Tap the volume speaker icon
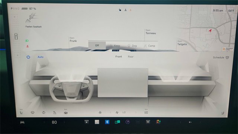238x134 pixels. 190,122
